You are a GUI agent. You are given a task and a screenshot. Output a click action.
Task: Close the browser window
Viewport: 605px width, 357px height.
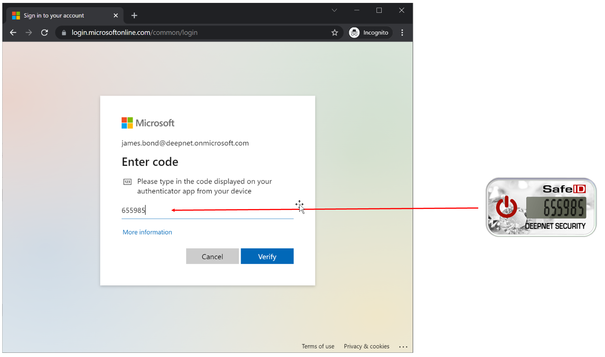[x=402, y=10]
